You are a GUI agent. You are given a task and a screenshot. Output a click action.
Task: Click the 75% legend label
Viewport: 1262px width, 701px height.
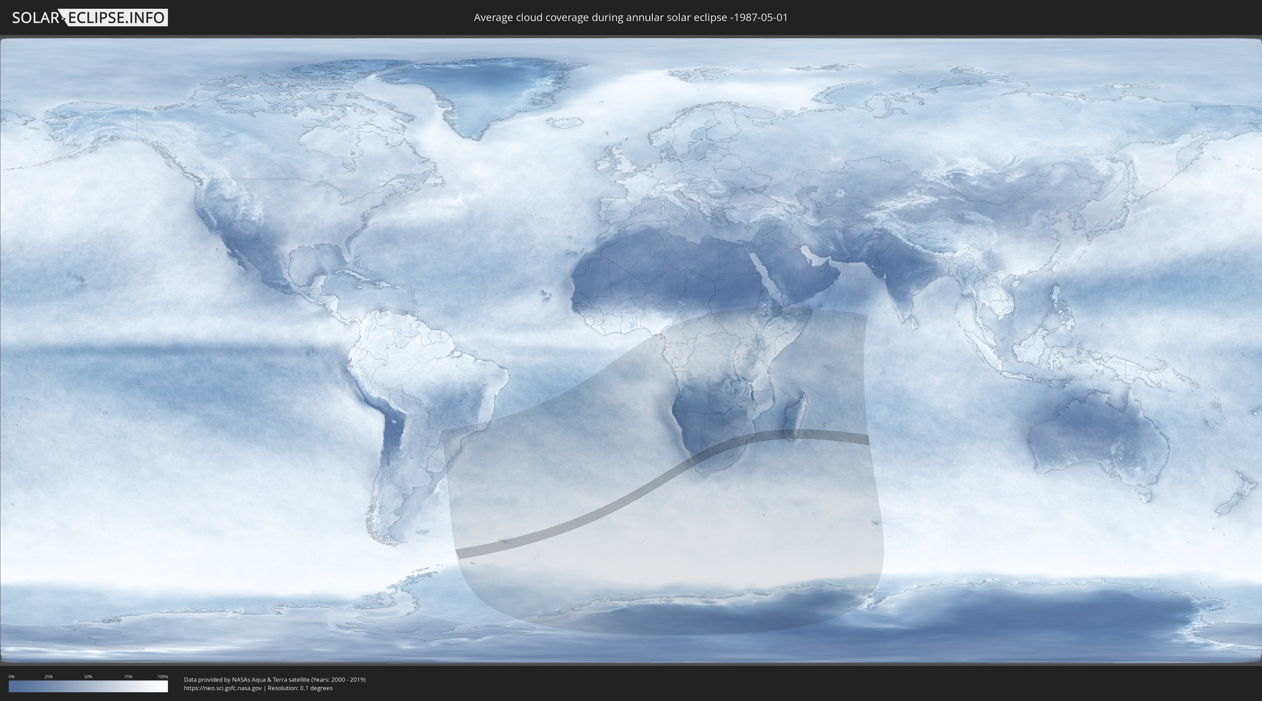(x=128, y=676)
